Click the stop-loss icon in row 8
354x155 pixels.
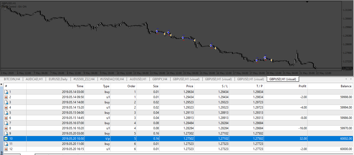pyautogui.click(x=6, y=128)
